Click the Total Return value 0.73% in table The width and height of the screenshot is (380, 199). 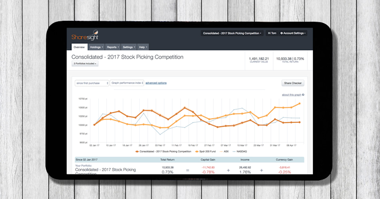coord(168,172)
